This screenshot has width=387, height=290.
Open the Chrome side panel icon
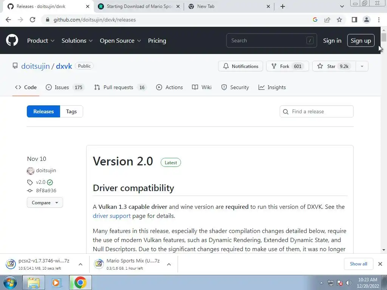coord(354,20)
